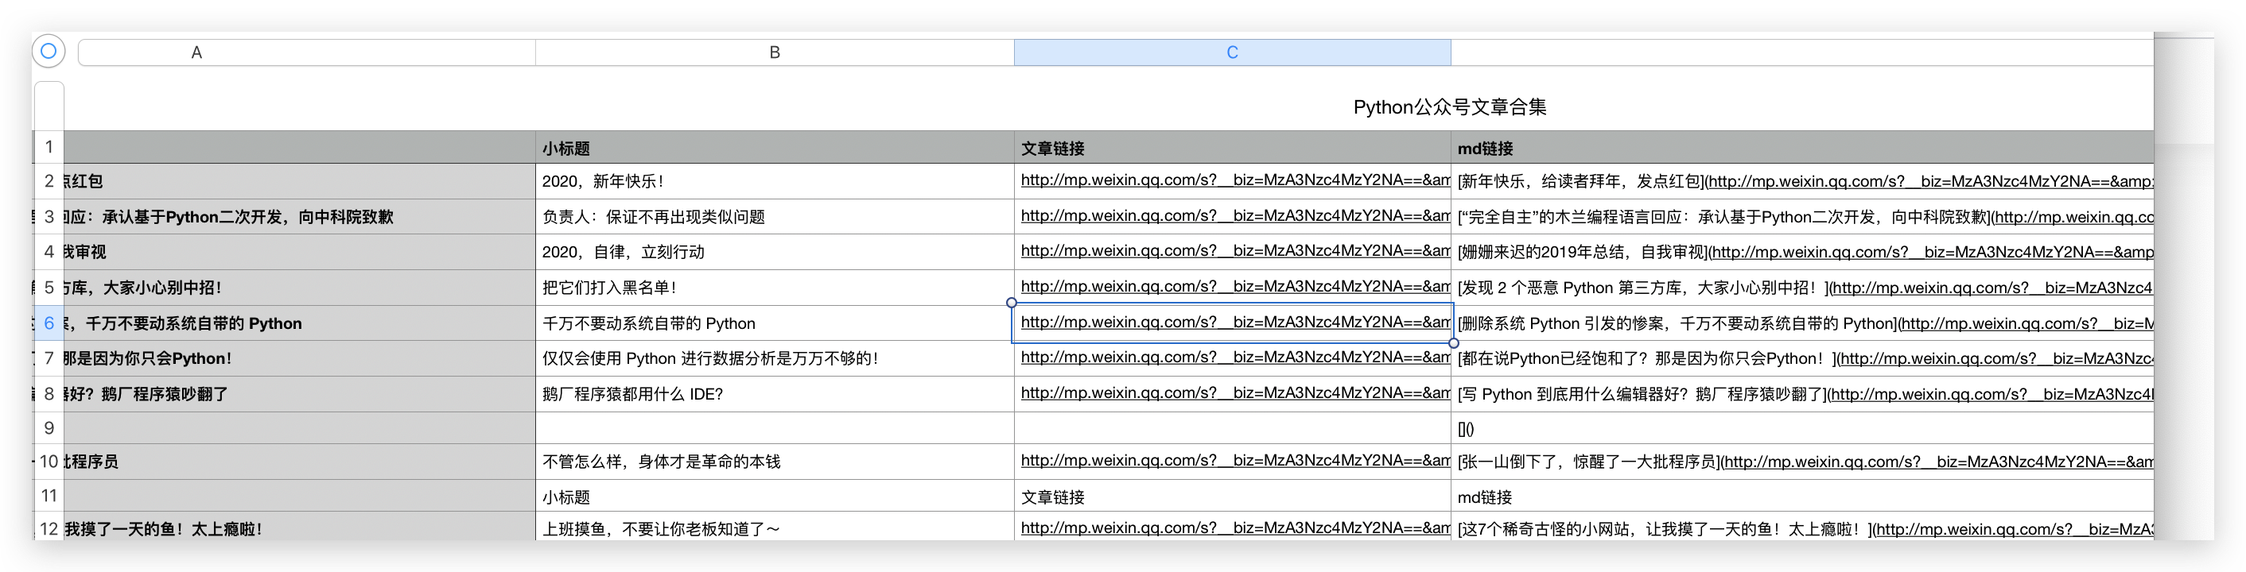Open the article link in row 12
2246x572 pixels.
pos(1234,528)
